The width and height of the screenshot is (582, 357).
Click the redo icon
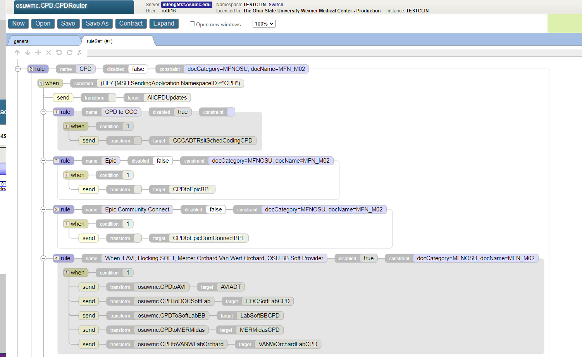tap(69, 53)
